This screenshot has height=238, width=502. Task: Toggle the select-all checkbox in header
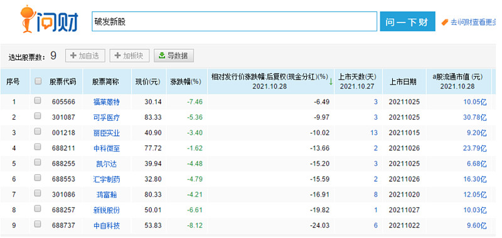(38, 81)
